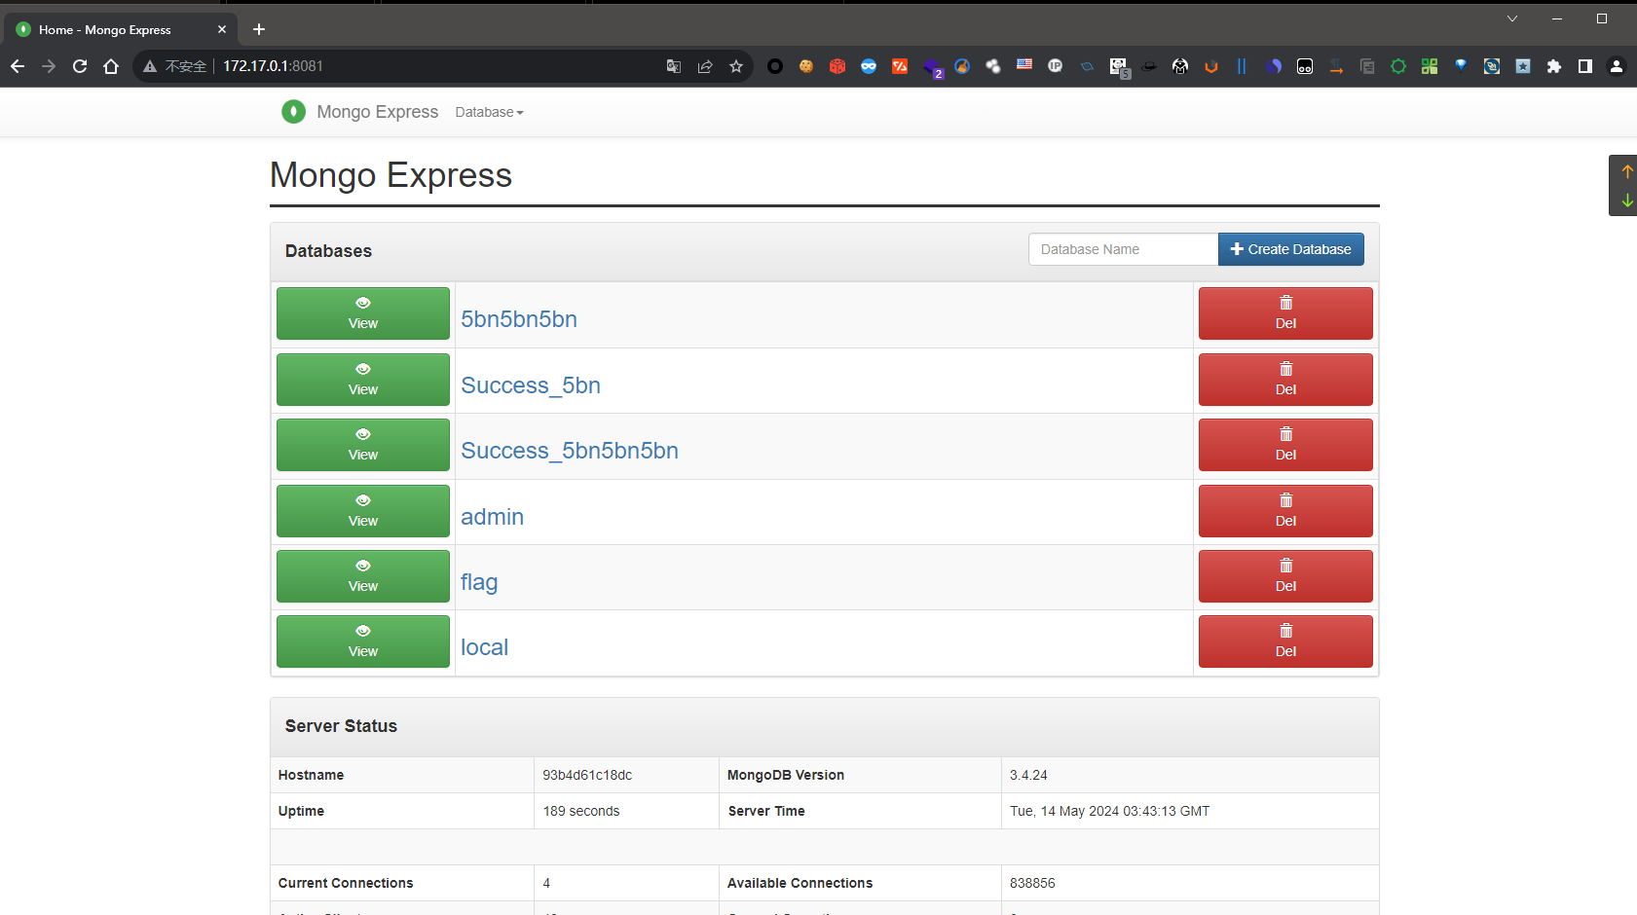This screenshot has width=1637, height=915.
Task: Open the Chrome profile avatar menu
Action: click(1617, 66)
